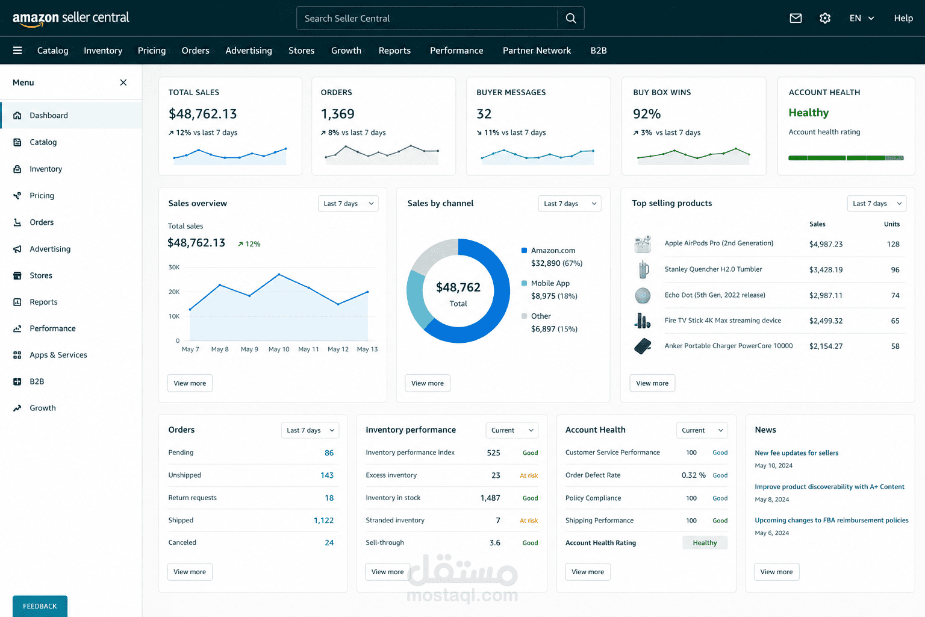Click the Account health rating progress bar
This screenshot has width=925, height=617.
[x=846, y=158]
